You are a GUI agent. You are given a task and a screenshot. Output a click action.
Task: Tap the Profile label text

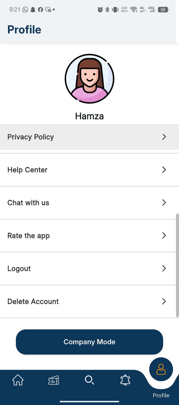pyautogui.click(x=161, y=395)
